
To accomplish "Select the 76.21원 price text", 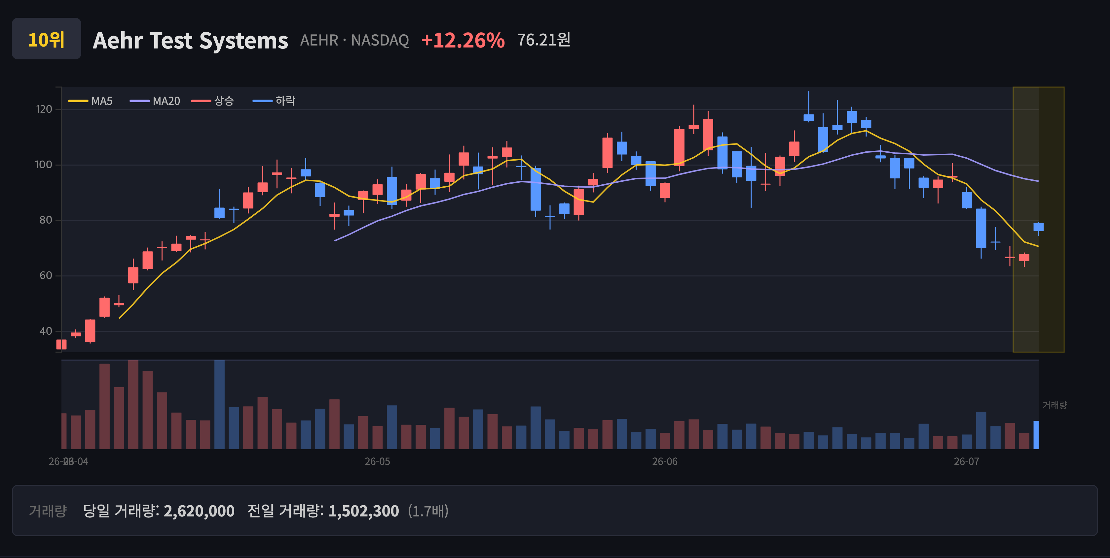I will [544, 40].
